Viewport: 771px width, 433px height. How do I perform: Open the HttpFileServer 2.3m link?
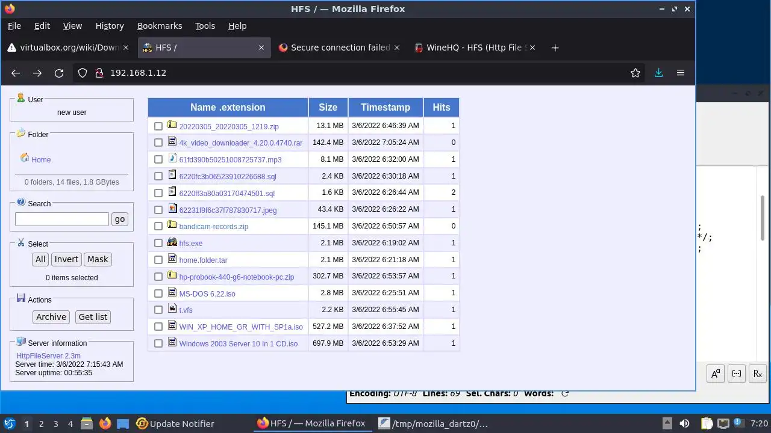(x=48, y=356)
